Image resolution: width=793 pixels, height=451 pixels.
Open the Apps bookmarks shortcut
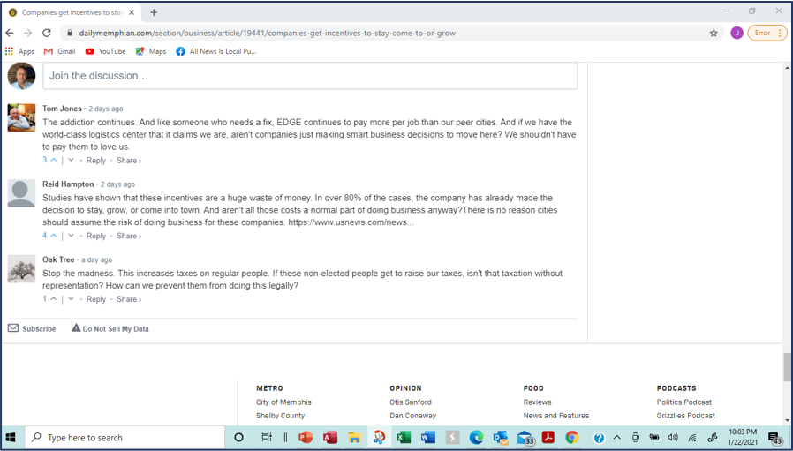(19, 51)
